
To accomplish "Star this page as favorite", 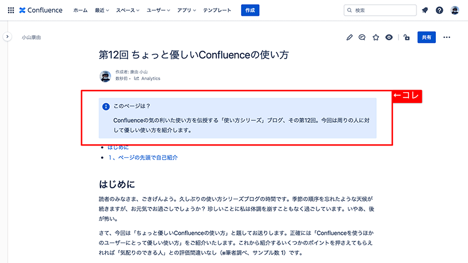I will pos(376,37).
